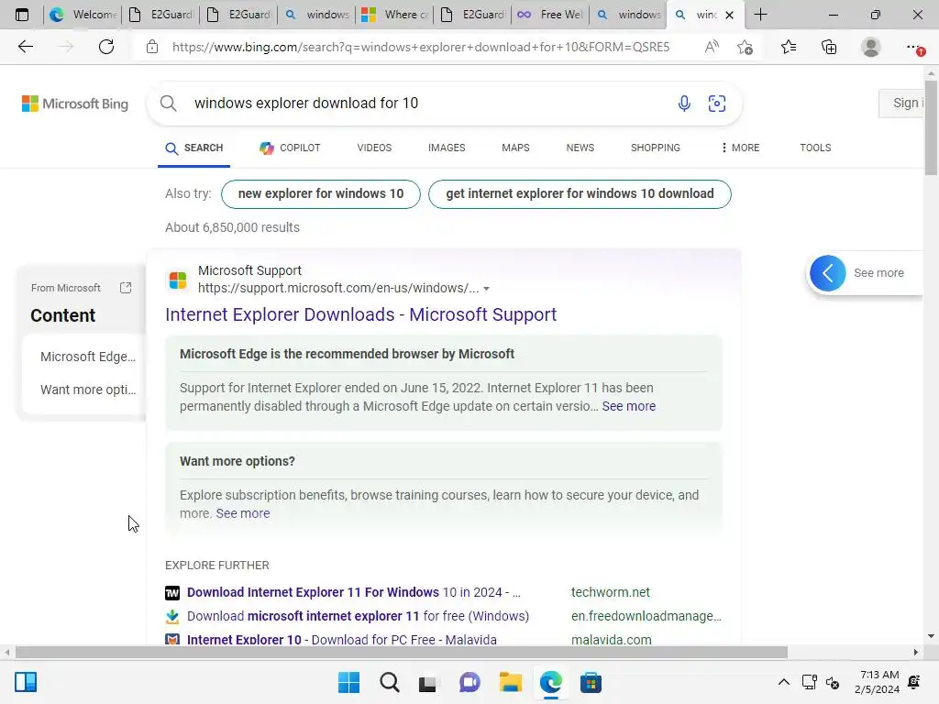This screenshot has height=704, width=939.
Task: Select the SHOPPING search tab
Action: 655,148
